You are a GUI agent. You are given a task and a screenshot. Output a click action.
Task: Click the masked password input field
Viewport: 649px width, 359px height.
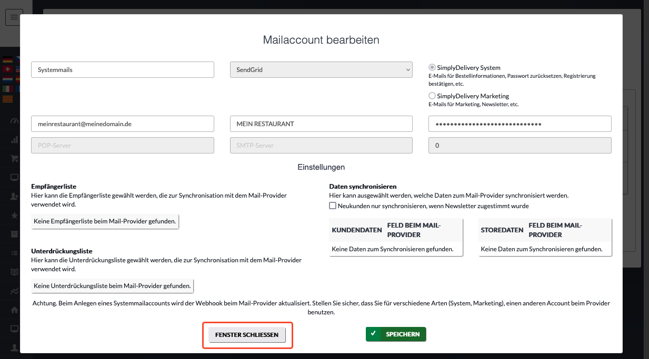(520, 124)
